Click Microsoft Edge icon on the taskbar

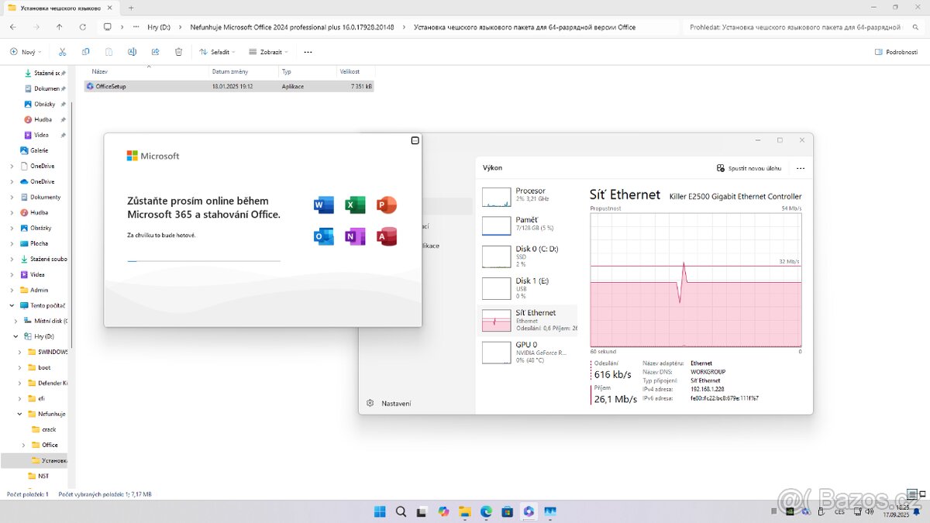[x=486, y=511]
